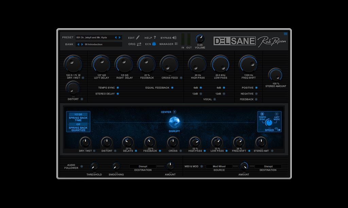The width and height of the screenshot is (348, 208).
Task: Click the ORIG label
Action: tap(132, 44)
